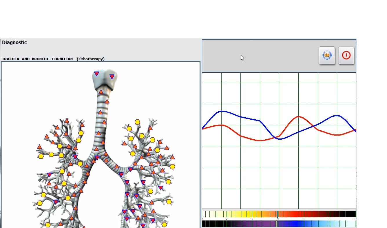Viewport: 387px width, 228px height.
Task: Select inverted triangle marker at tracheal bifurcation
Action: click(x=97, y=158)
